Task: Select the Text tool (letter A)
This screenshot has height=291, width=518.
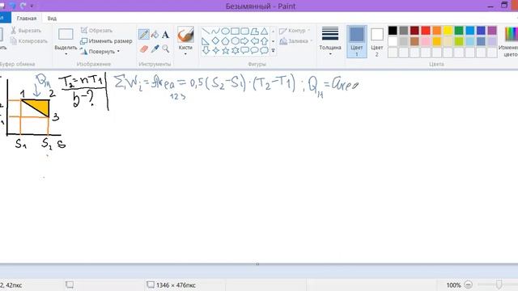Action: tap(165, 34)
